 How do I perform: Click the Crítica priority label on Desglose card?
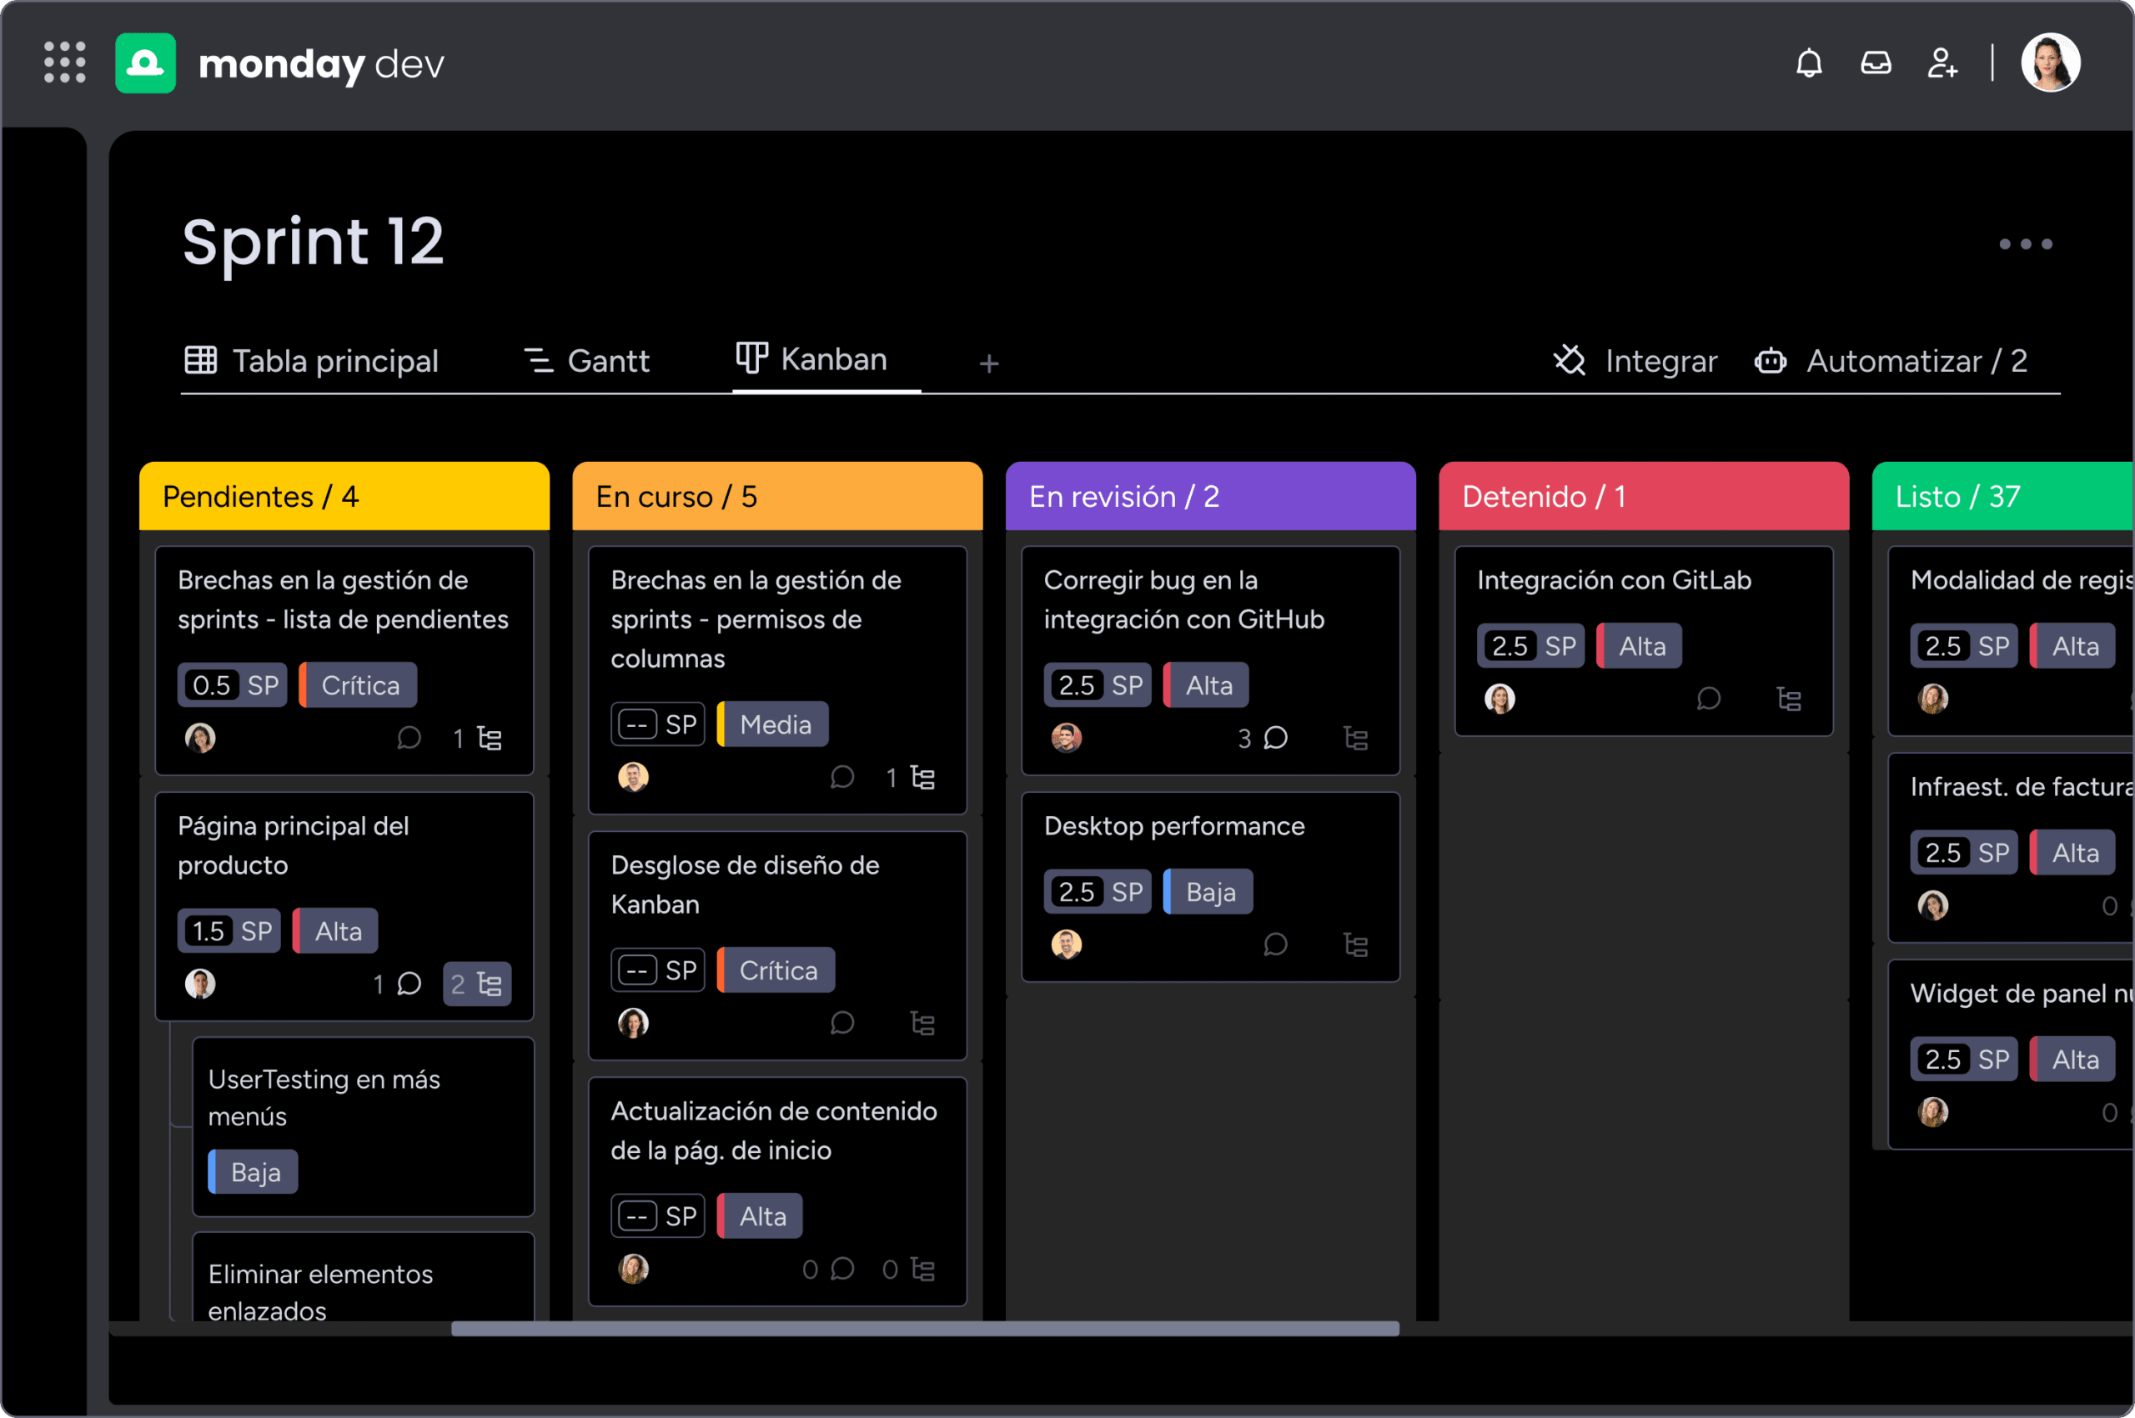[777, 970]
